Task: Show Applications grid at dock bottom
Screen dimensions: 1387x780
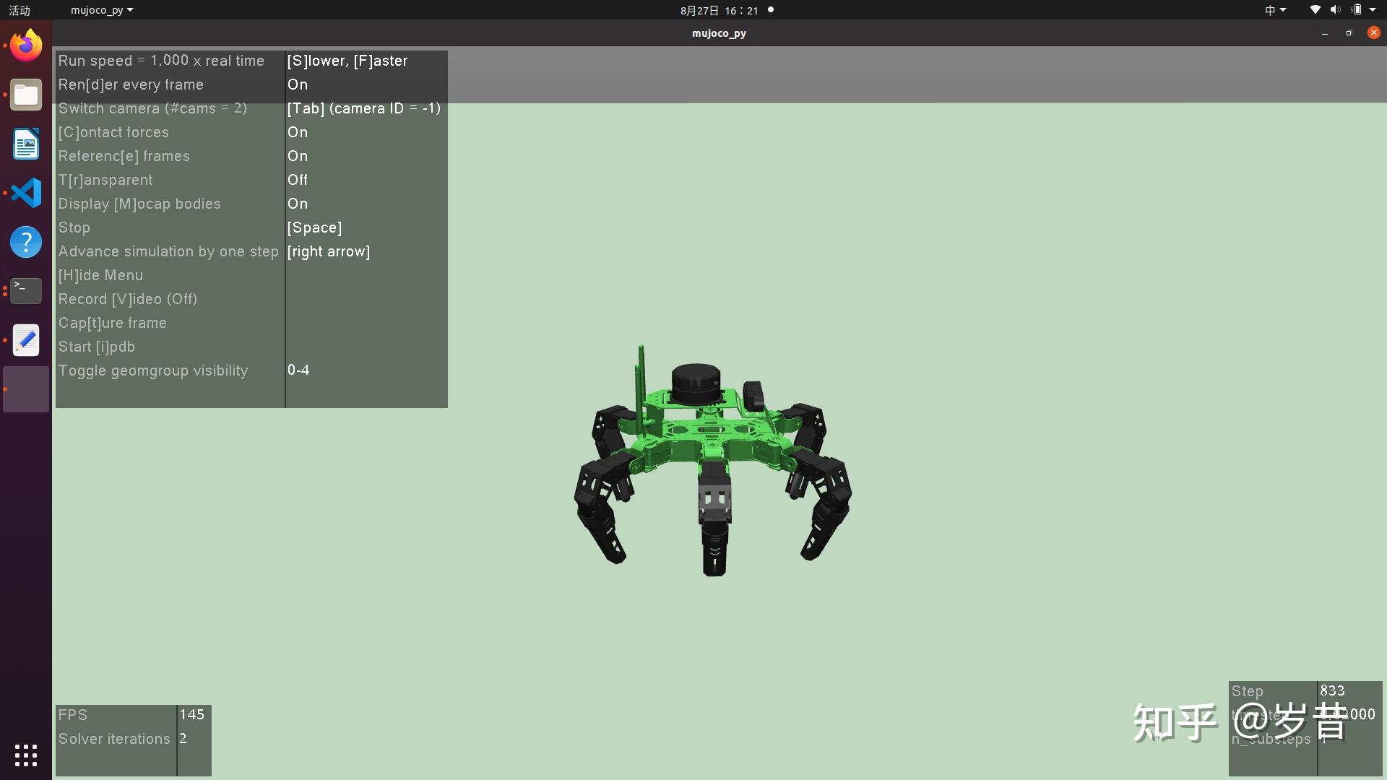Action: pos(26,755)
